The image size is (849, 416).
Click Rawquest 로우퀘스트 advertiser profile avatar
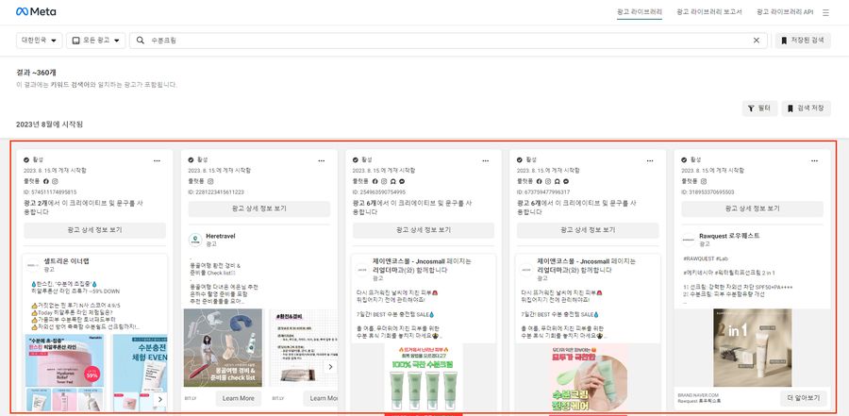pyautogui.click(x=689, y=240)
